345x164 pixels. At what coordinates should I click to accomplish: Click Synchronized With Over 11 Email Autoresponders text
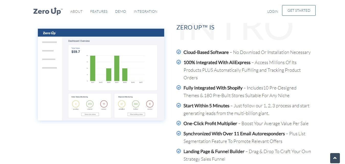click(x=234, y=134)
